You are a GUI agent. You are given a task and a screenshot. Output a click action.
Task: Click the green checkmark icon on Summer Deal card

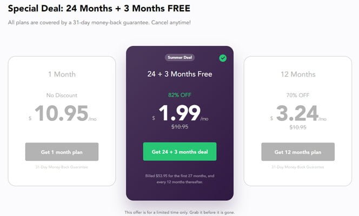(223, 58)
